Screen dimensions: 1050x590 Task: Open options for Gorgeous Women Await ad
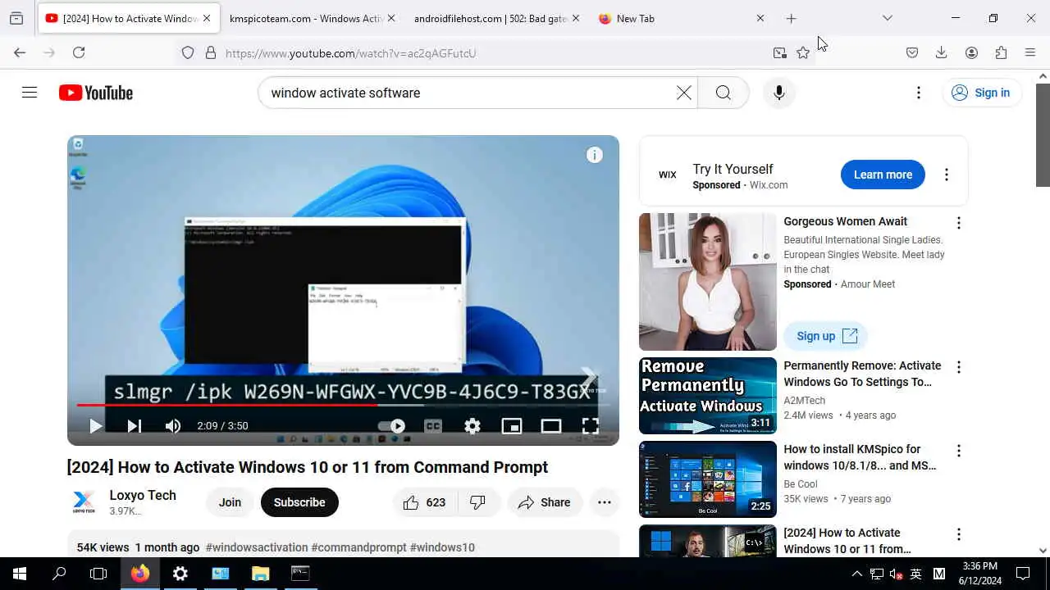tap(958, 223)
